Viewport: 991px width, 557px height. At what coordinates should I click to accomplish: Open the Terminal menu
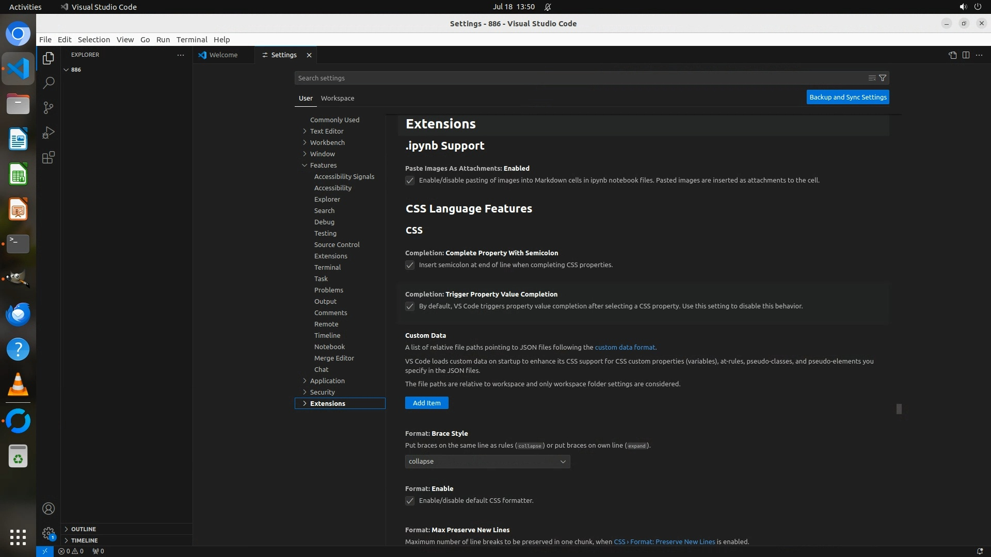191,40
